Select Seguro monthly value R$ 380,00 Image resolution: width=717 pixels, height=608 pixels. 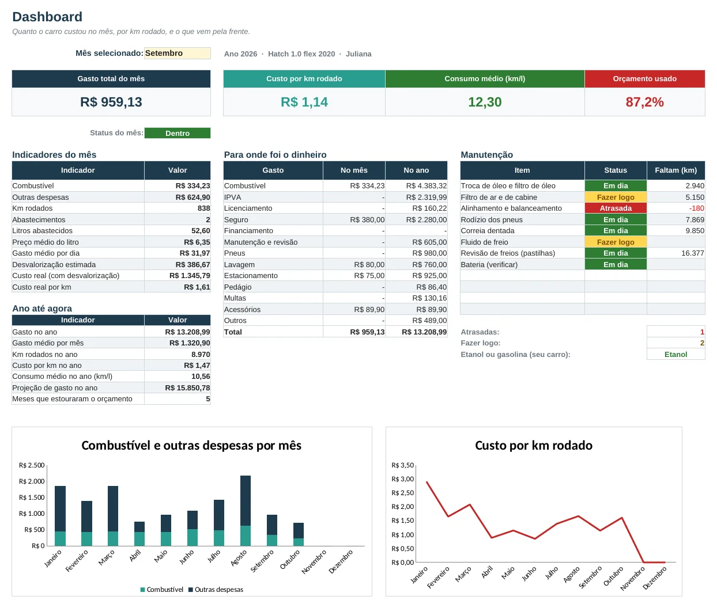pyautogui.click(x=354, y=220)
